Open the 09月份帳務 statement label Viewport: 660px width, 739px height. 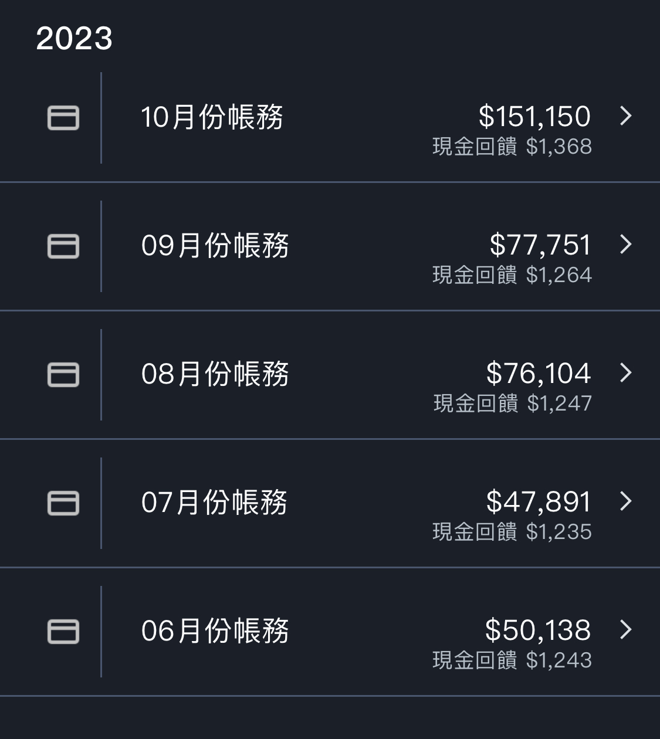(215, 245)
